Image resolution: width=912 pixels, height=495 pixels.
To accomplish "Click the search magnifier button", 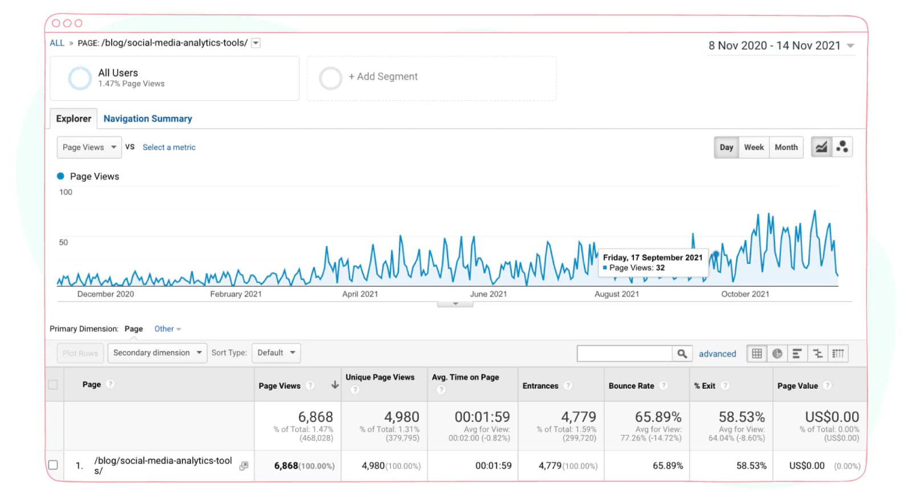I will click(x=682, y=354).
